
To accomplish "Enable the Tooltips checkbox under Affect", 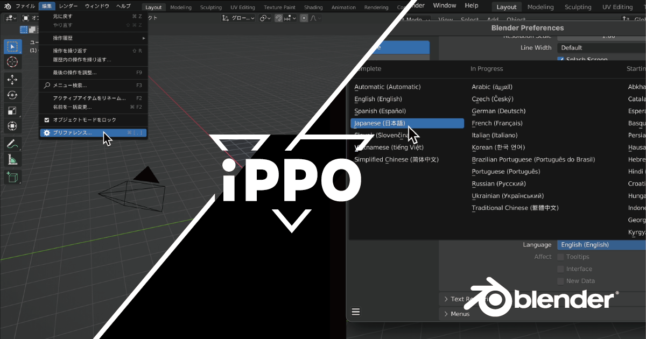I will click(x=560, y=257).
